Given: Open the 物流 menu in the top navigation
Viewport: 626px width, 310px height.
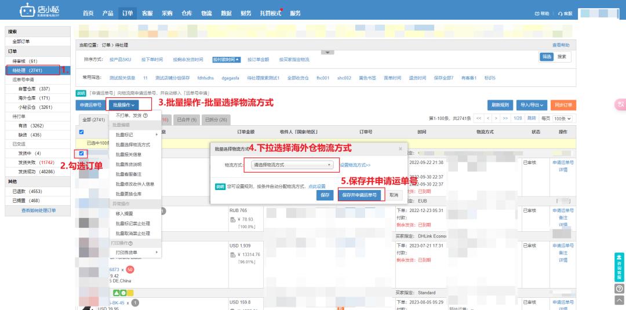Looking at the screenshot, I should (x=206, y=13).
